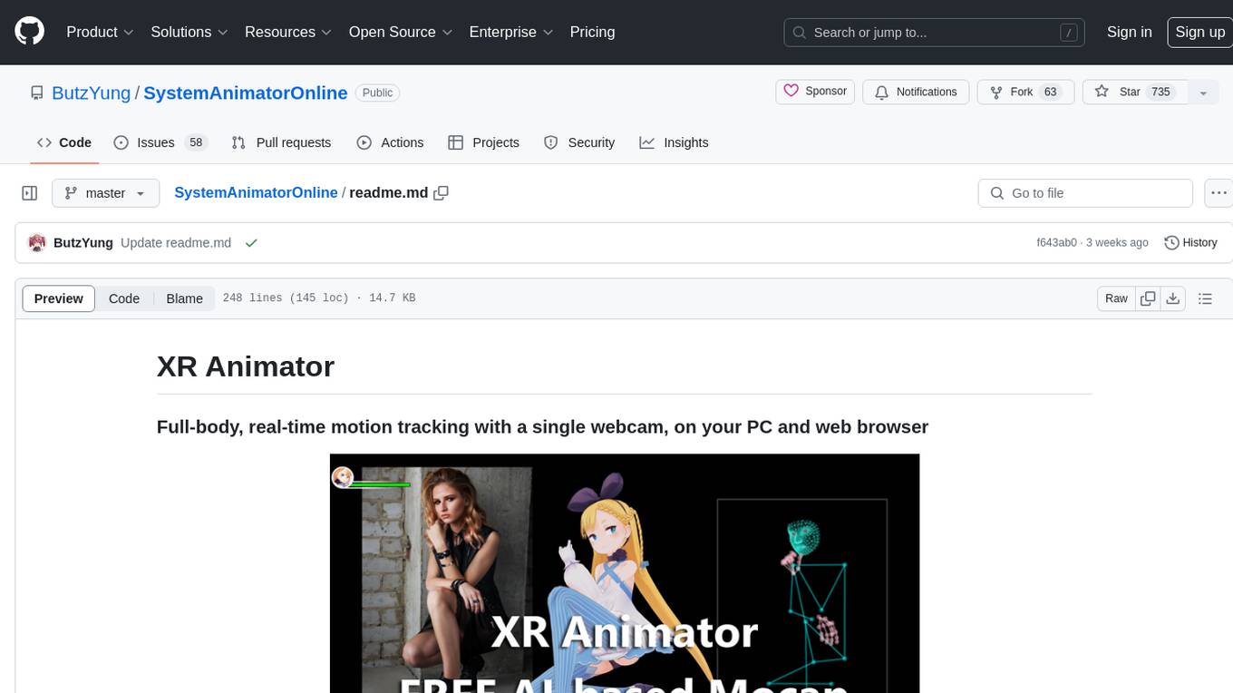Expand the Open Source menu
Screen dimensions: 1233x693
[401, 32]
